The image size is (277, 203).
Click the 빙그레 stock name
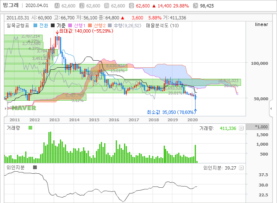coord(11,5)
